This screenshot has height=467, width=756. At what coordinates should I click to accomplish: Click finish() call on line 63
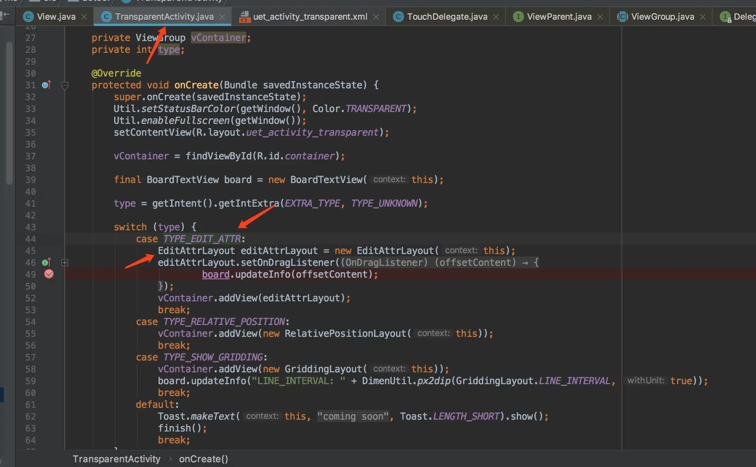click(x=180, y=428)
